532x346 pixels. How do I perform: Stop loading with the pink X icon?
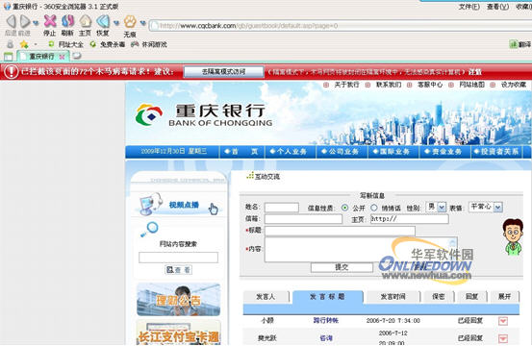coord(50,21)
